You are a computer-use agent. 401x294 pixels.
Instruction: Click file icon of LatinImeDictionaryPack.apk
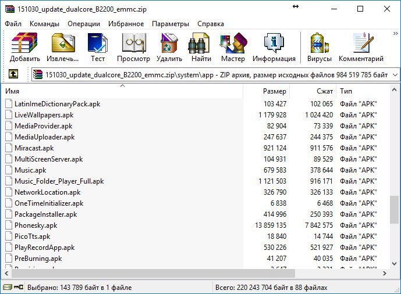[9, 103]
